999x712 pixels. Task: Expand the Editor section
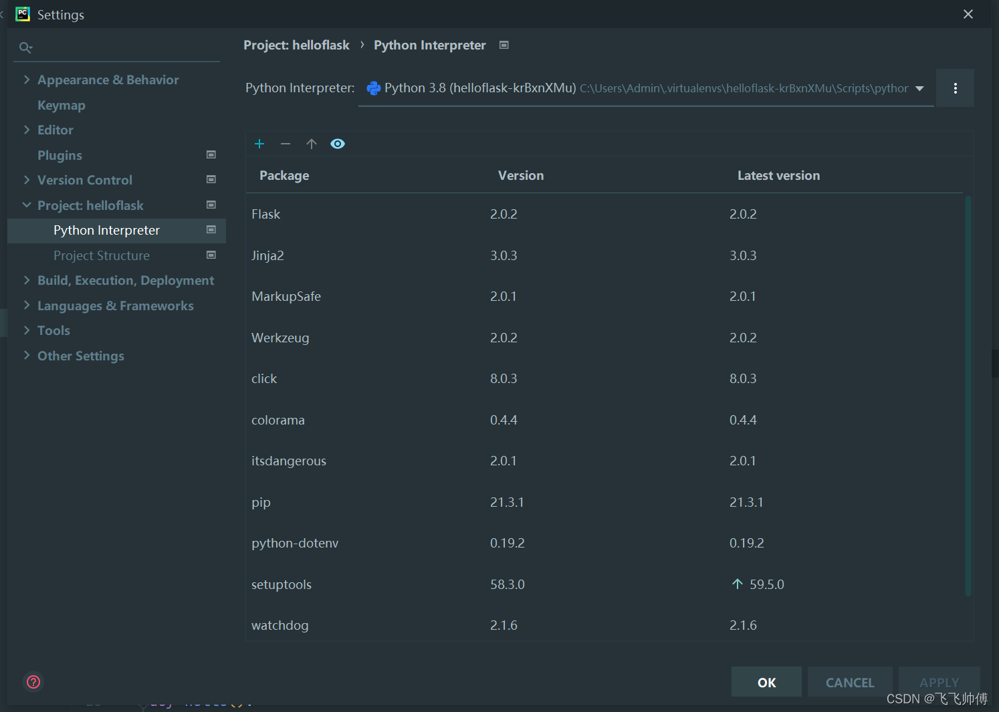(27, 130)
